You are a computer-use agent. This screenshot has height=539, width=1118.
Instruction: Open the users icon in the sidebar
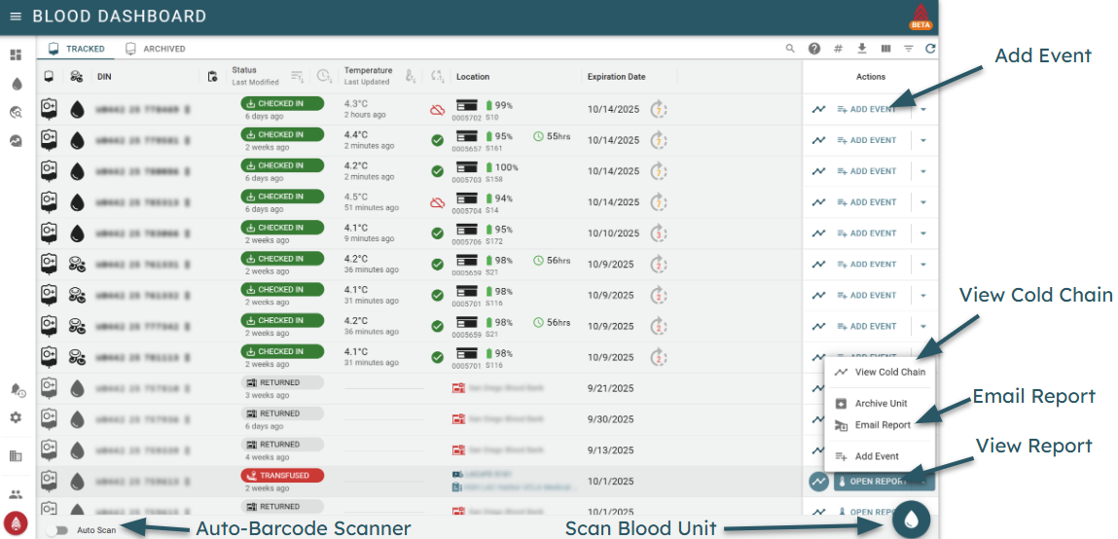[16, 494]
